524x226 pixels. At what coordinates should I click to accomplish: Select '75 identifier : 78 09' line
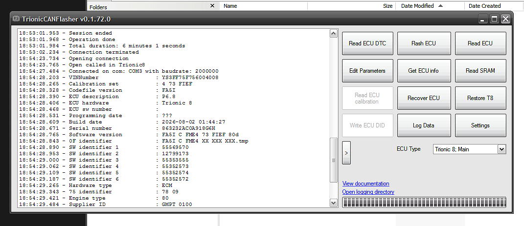[98, 192]
